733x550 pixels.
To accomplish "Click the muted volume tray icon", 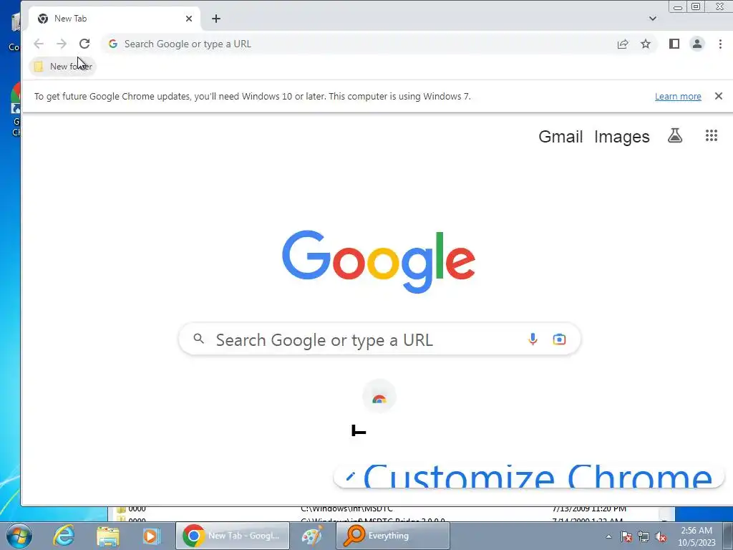I will click(x=661, y=536).
